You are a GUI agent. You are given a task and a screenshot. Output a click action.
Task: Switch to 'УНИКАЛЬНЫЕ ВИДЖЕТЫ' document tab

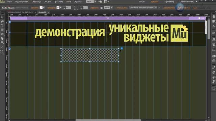(x=20, y=12)
